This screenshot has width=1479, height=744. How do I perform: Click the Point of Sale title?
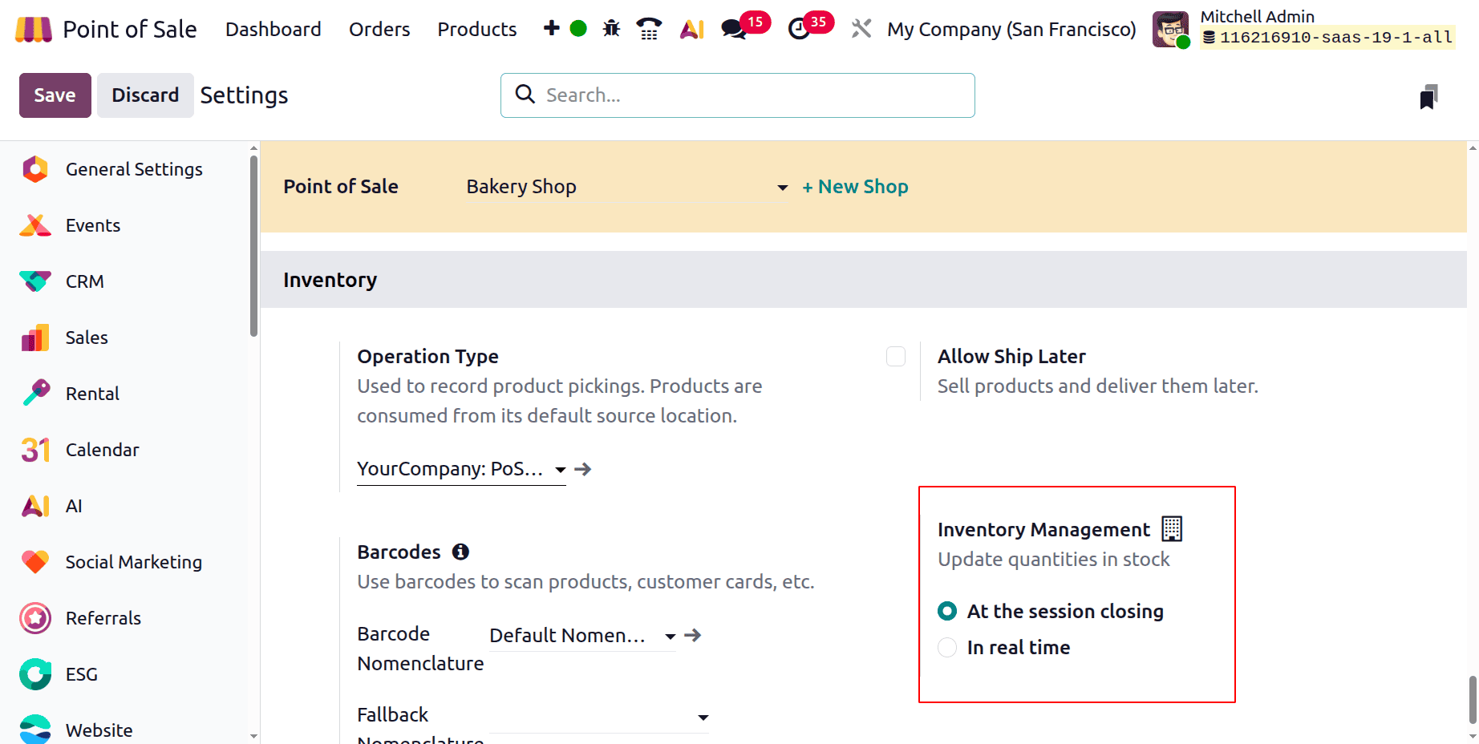130,30
